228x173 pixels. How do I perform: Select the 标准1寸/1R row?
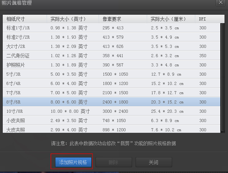click(111, 28)
